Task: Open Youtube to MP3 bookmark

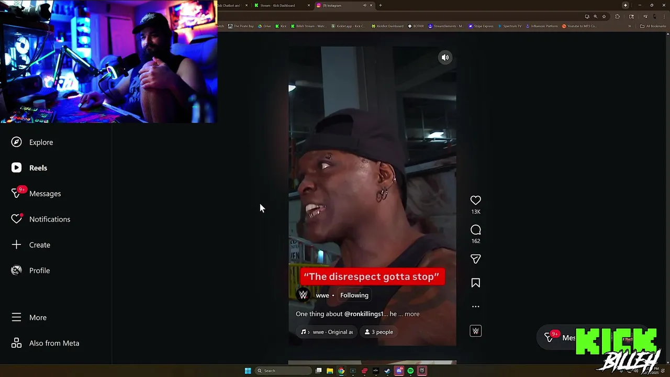Action: pyautogui.click(x=579, y=26)
